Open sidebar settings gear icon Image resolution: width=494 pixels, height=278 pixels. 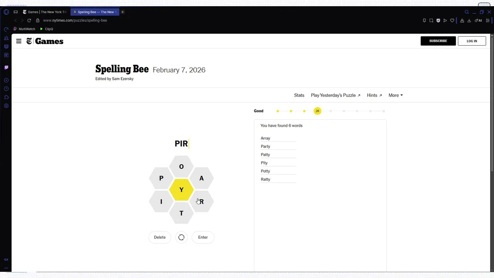[x=6, y=106]
